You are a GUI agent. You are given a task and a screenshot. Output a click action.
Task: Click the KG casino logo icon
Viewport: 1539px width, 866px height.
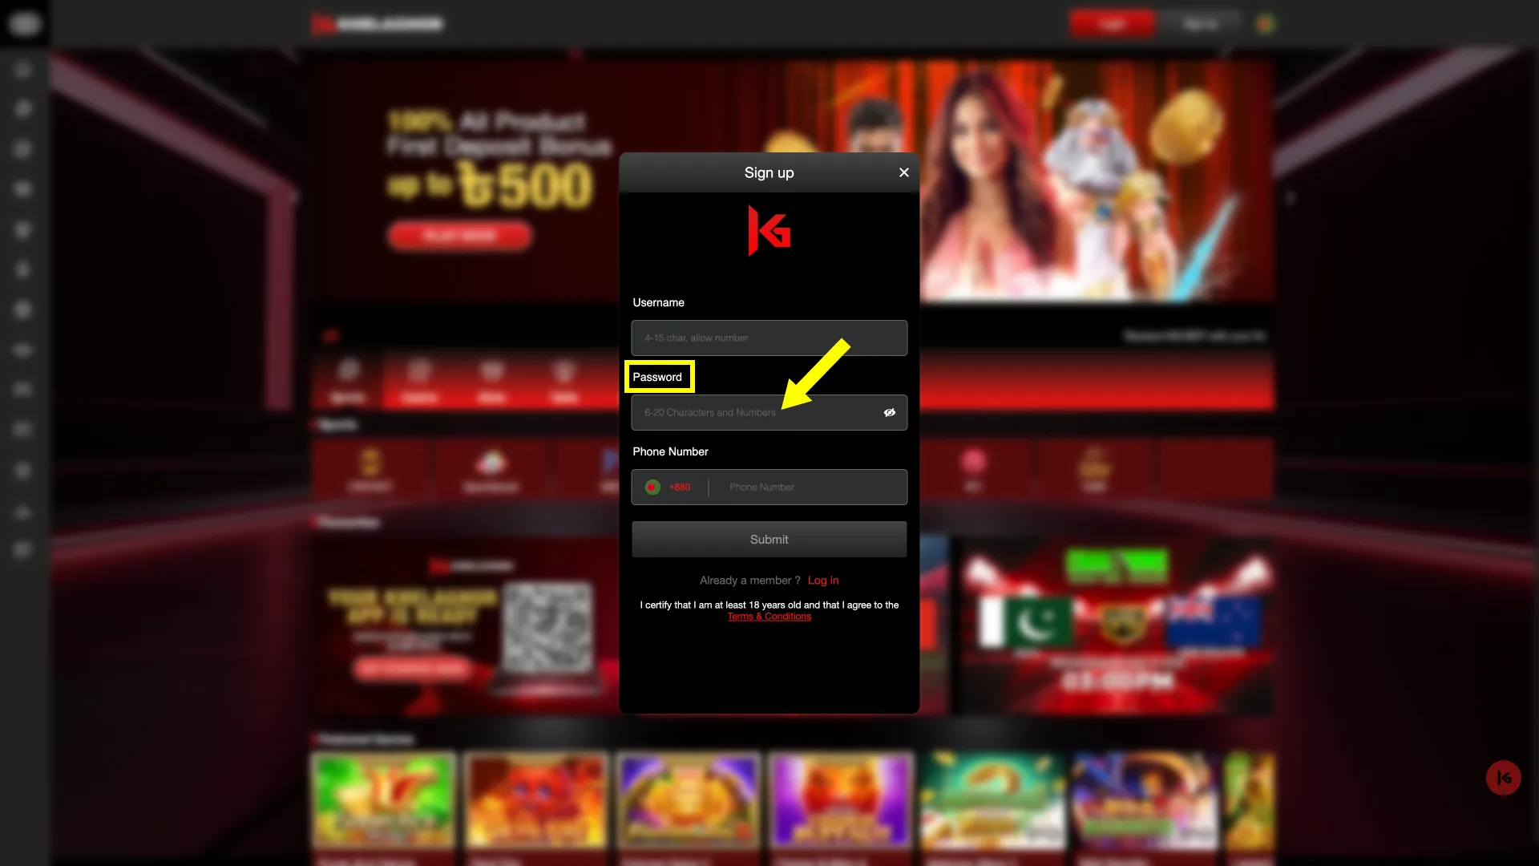(x=769, y=229)
